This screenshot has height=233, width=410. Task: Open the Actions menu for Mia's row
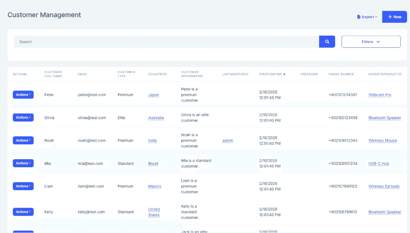[23, 163]
